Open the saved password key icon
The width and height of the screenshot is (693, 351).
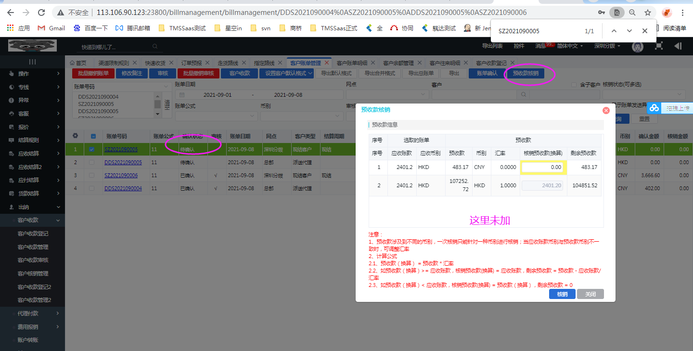tap(602, 13)
